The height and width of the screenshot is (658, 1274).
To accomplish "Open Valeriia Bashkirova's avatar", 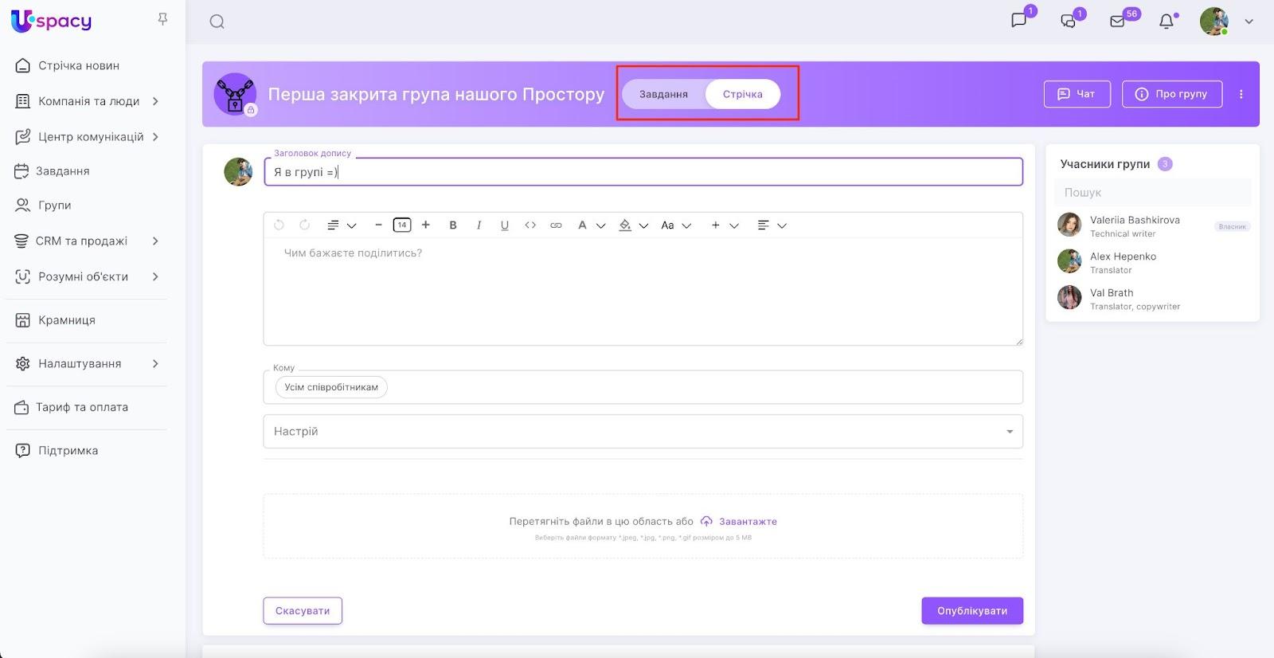I will tap(1069, 225).
